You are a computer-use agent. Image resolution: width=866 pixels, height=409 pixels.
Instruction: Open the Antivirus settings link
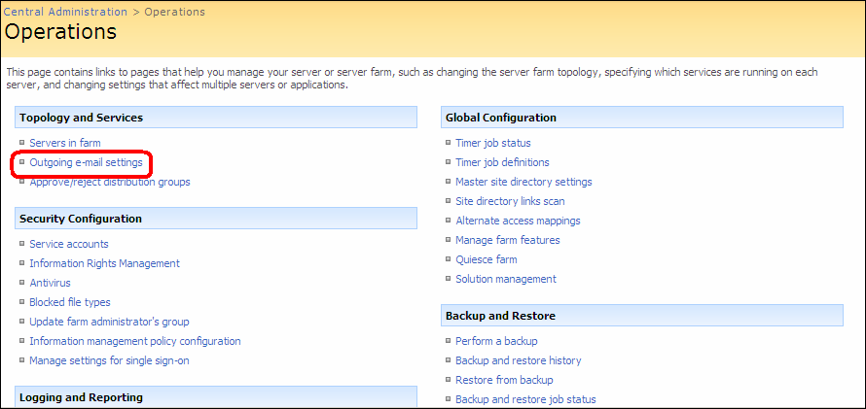click(x=51, y=283)
